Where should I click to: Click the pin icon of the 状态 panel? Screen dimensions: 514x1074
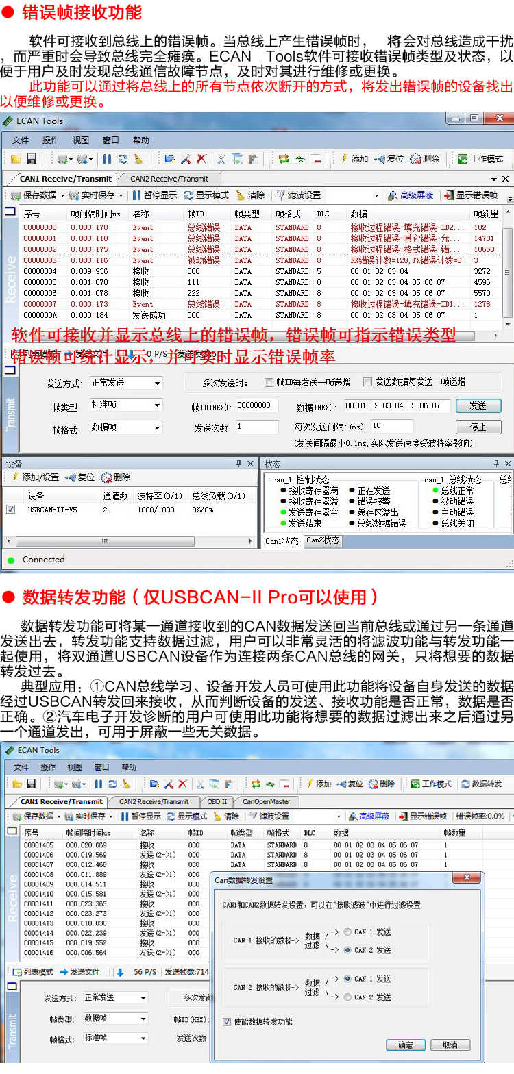point(498,464)
